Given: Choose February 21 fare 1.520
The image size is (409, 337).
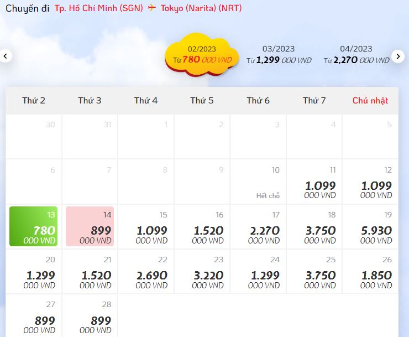Looking at the screenshot, I should (90, 272).
